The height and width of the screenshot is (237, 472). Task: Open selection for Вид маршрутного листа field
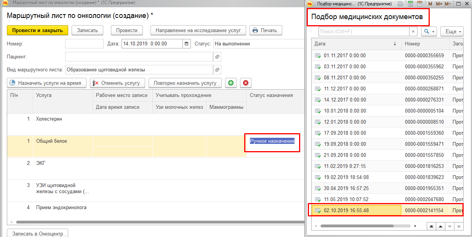(217, 70)
